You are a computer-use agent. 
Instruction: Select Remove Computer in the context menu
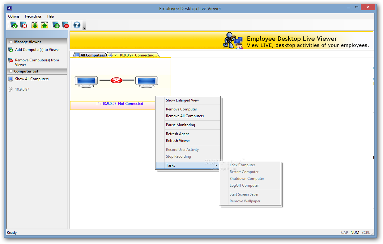[188, 109]
